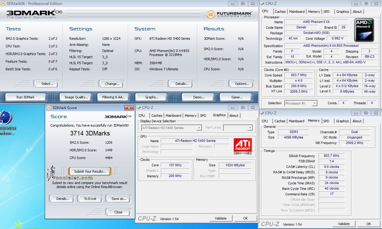Click the title icon of the CPU-Z window with AMD logo

262,3
